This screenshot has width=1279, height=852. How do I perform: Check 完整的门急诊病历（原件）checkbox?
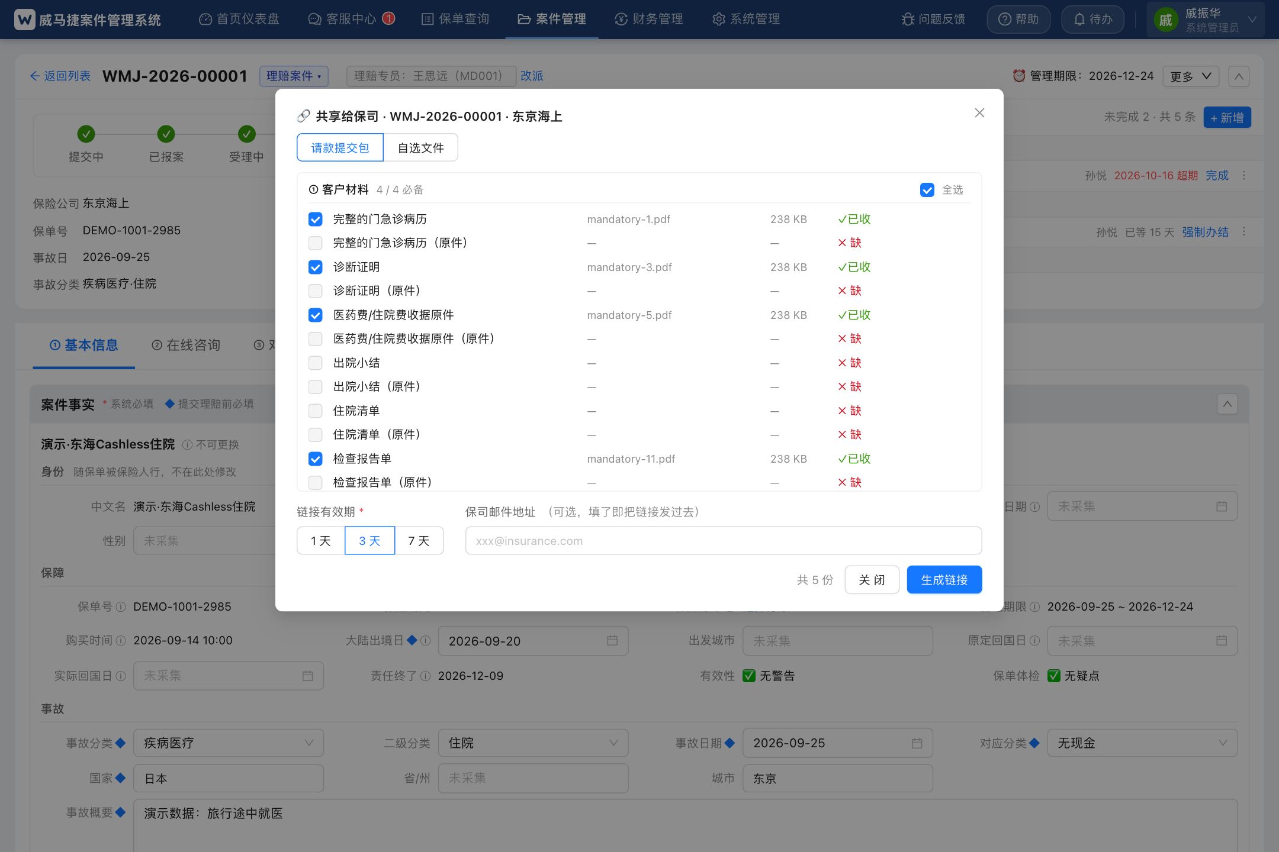(316, 243)
